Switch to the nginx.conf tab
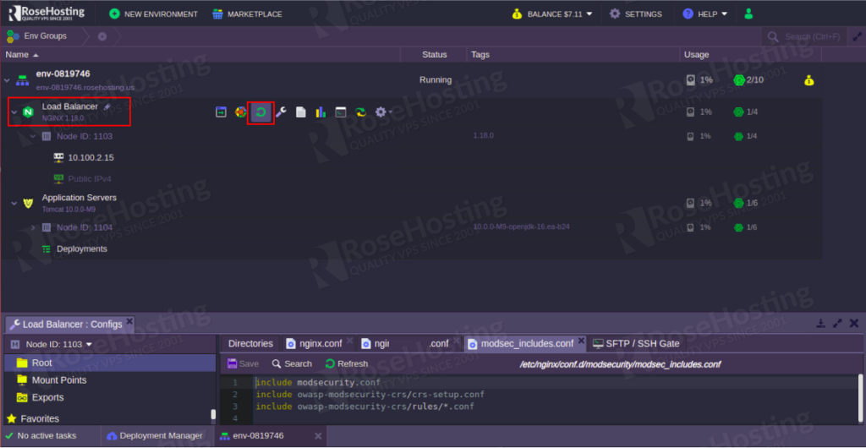 click(318, 343)
